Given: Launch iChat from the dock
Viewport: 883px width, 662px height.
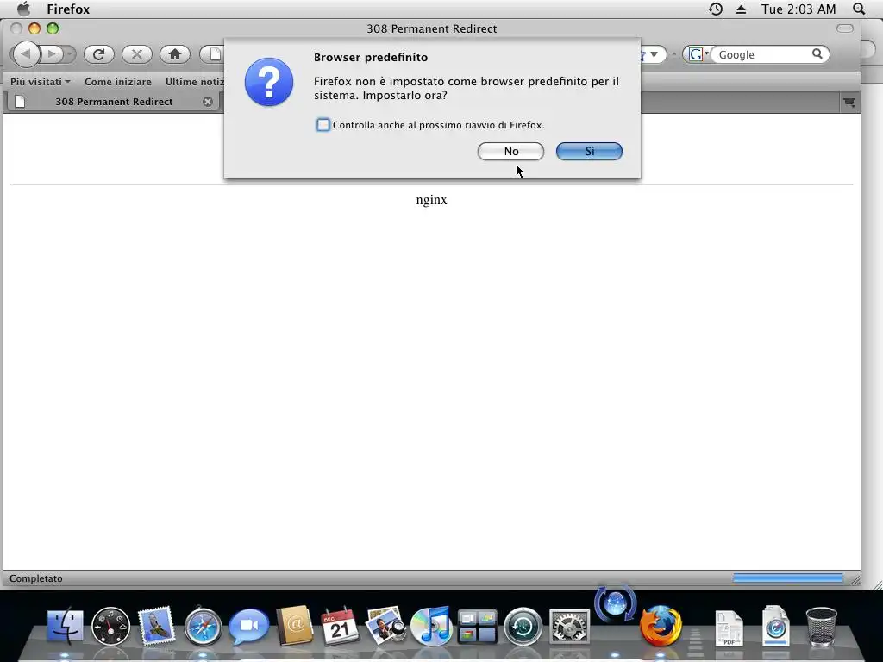Looking at the screenshot, I should click(248, 626).
